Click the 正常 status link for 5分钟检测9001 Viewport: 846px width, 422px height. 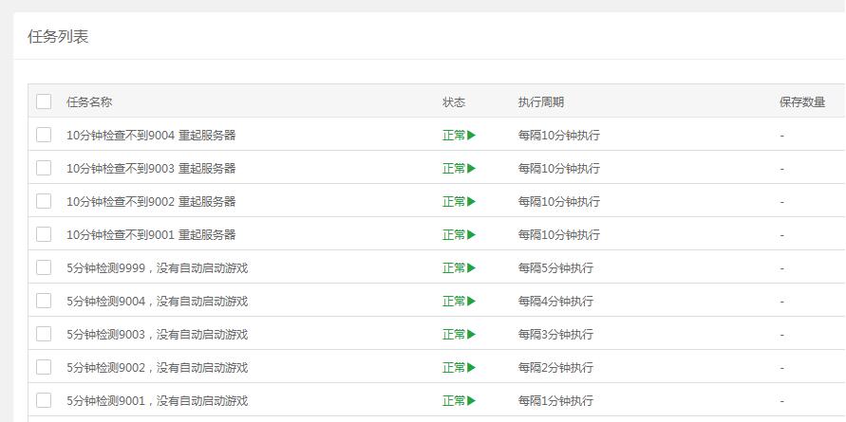coord(454,401)
